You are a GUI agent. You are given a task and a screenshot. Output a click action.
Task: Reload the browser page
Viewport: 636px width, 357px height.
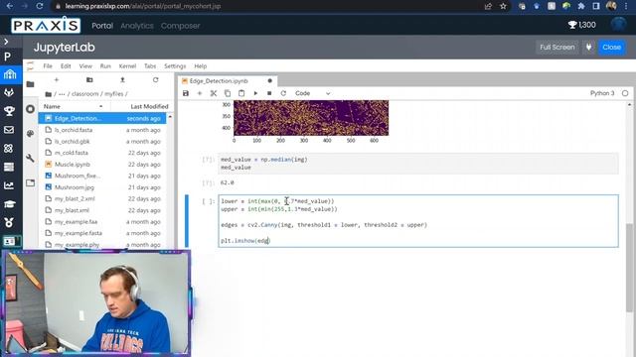point(40,6)
